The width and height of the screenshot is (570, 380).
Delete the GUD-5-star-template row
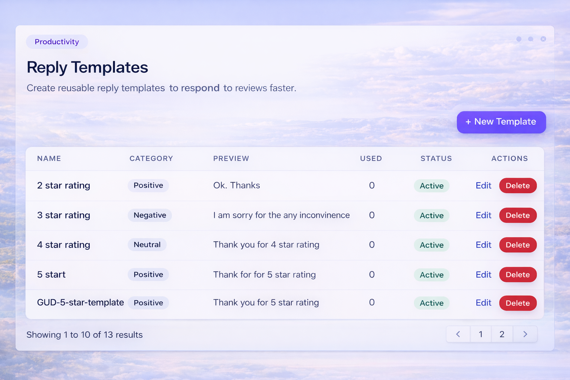518,303
